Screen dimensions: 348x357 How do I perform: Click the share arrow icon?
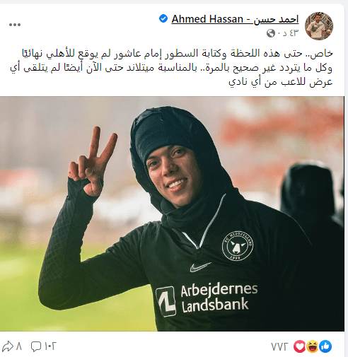7,346
